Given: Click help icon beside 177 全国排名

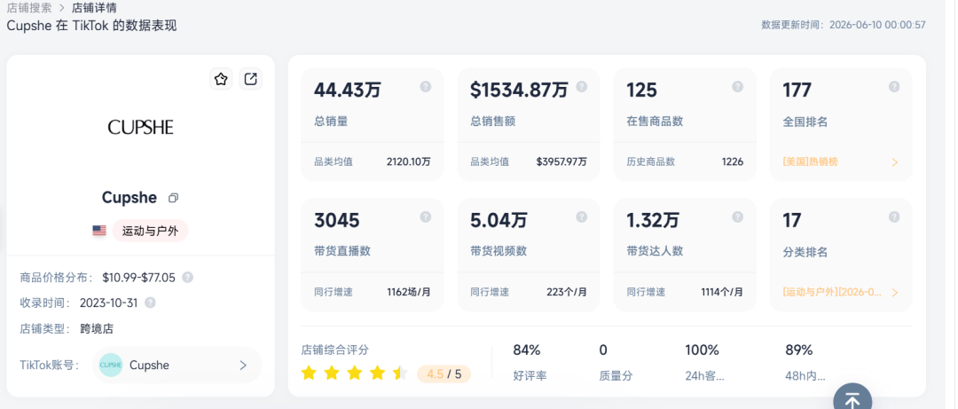Looking at the screenshot, I should click(894, 87).
